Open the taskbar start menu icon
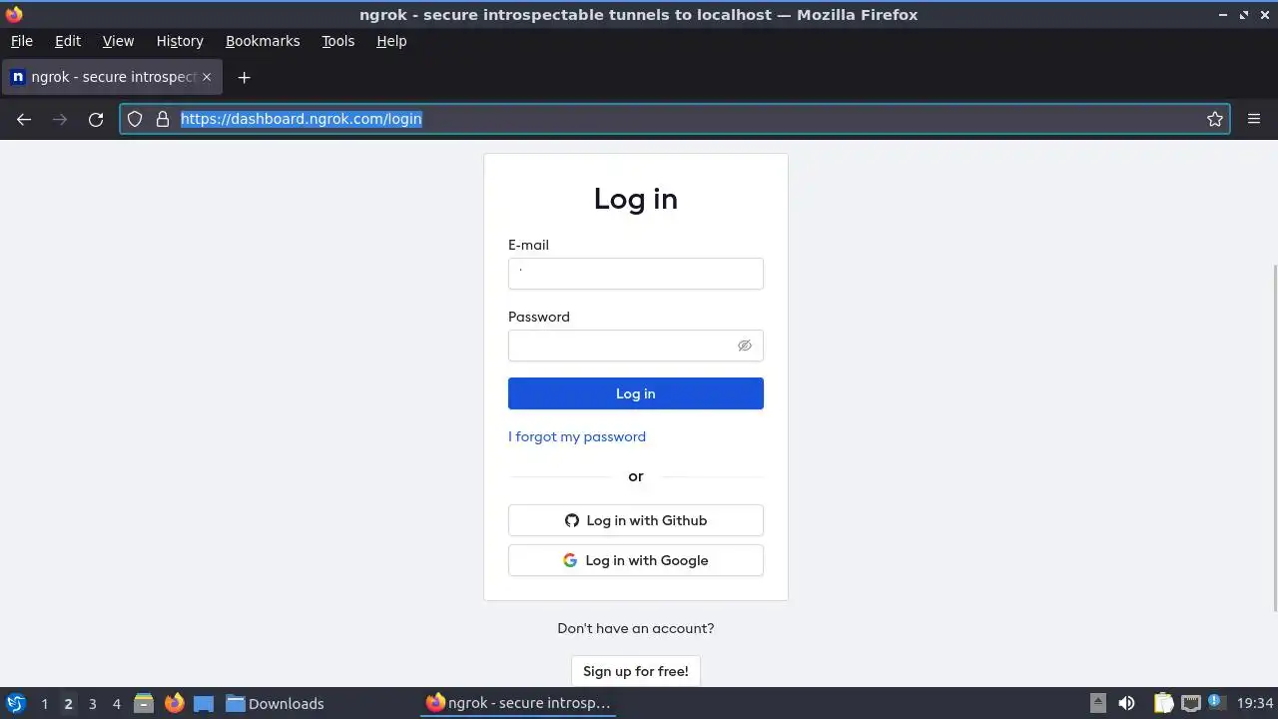Screen dimensions: 1278x719 16,703
